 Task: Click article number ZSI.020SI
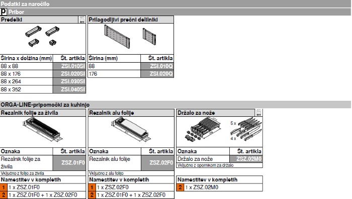69,74
